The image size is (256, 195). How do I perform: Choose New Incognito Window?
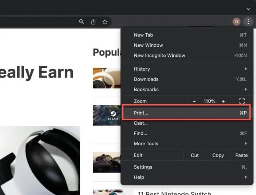pyautogui.click(x=159, y=56)
